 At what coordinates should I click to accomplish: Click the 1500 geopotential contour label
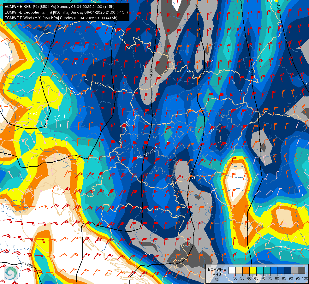[52, 45]
